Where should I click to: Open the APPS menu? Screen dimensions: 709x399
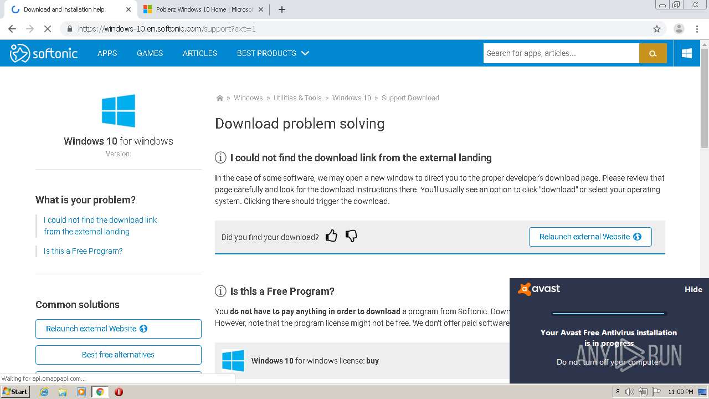[107, 53]
